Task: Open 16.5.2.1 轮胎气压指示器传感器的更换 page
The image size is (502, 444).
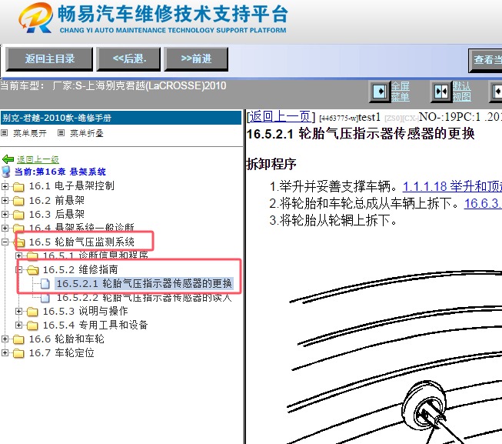Action: click(x=144, y=283)
